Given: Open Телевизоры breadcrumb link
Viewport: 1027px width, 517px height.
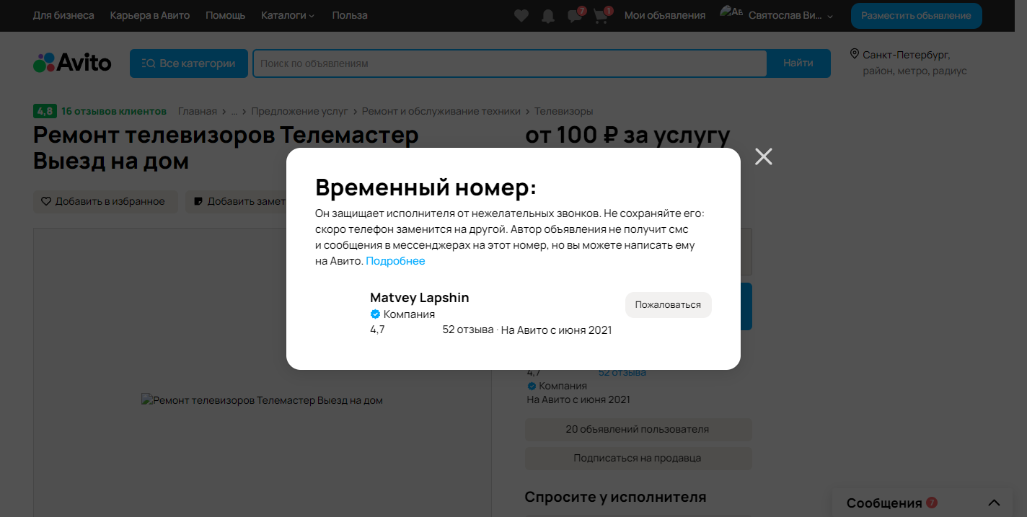Looking at the screenshot, I should [x=563, y=111].
